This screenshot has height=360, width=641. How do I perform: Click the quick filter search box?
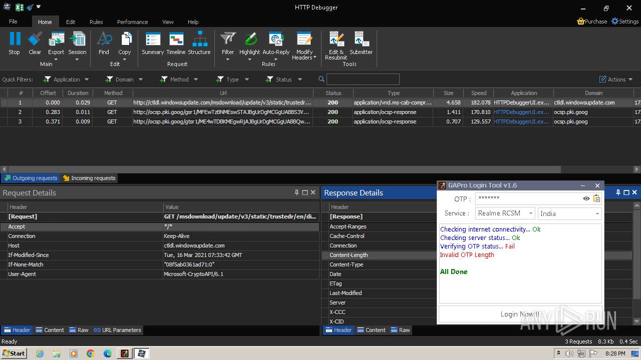tap(363, 79)
